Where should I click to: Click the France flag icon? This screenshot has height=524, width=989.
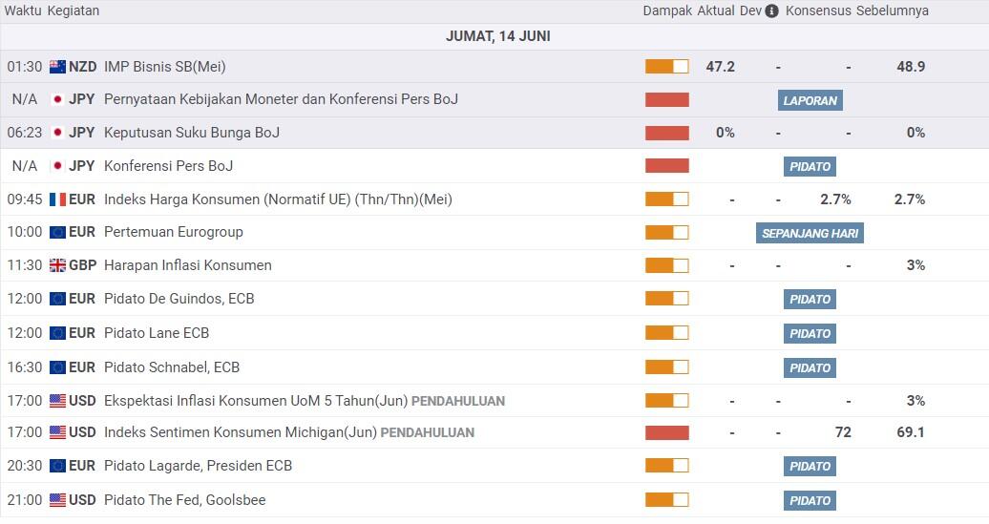click(x=57, y=199)
